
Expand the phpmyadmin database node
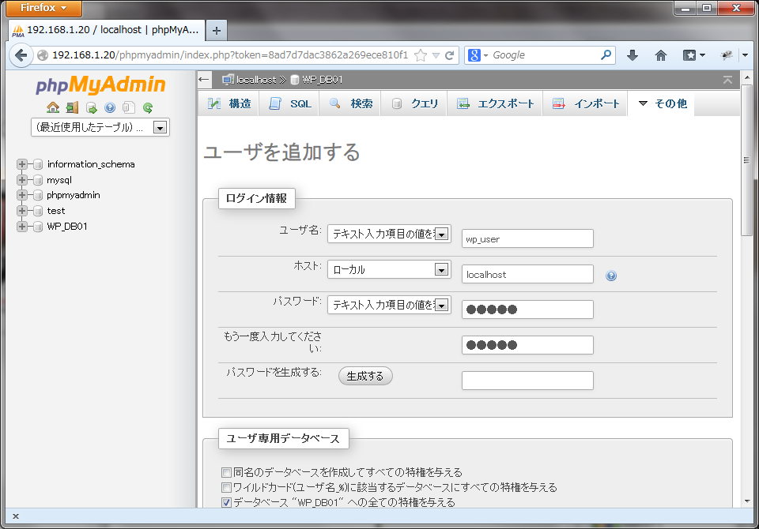(x=22, y=195)
